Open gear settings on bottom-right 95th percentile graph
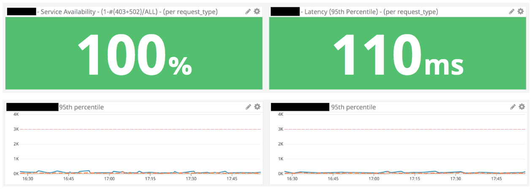532x190 pixels. [521, 107]
